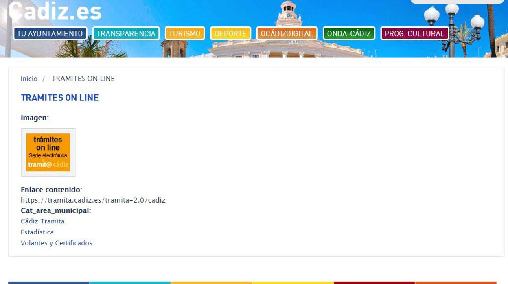Return to Inicio via the breadcrumb
The height and width of the screenshot is (284, 508).
tap(29, 79)
